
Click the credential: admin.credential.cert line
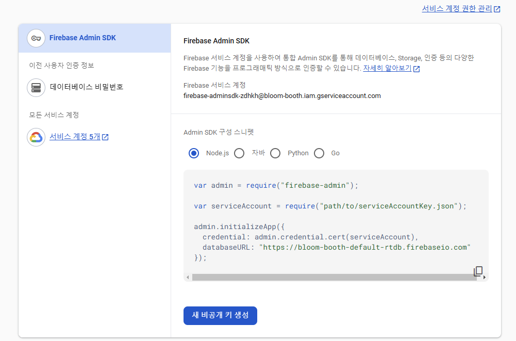[310, 237]
